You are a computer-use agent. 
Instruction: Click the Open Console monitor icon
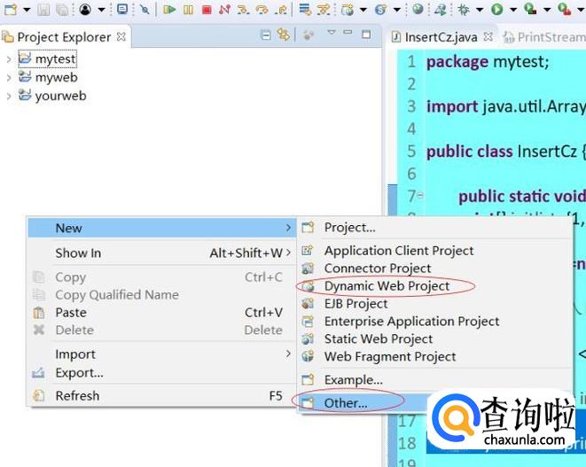[122, 9]
